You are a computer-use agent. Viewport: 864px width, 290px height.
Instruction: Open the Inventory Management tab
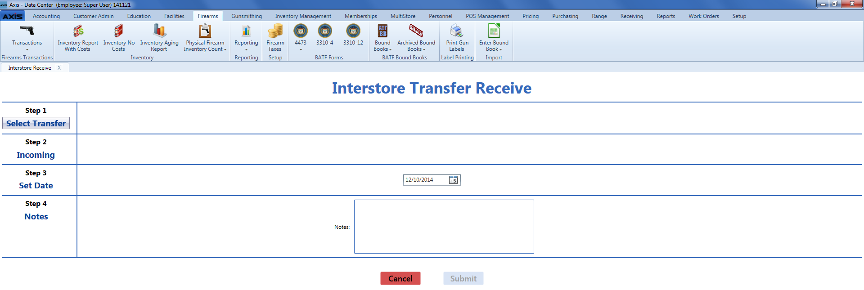[303, 16]
